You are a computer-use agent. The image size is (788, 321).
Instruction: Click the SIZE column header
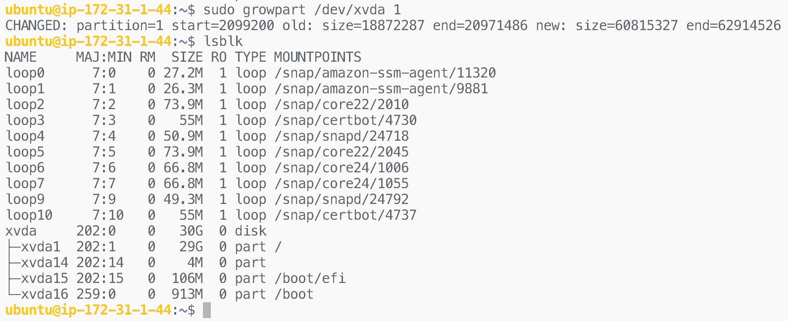click(187, 57)
